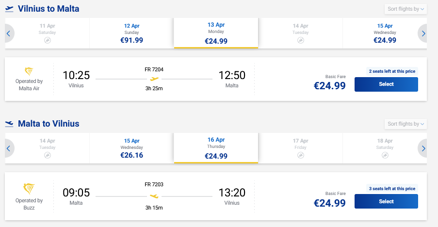This screenshot has height=227, width=438.
Task: Select the FR 7204 Vilnius to Malta flight
Action: click(386, 84)
